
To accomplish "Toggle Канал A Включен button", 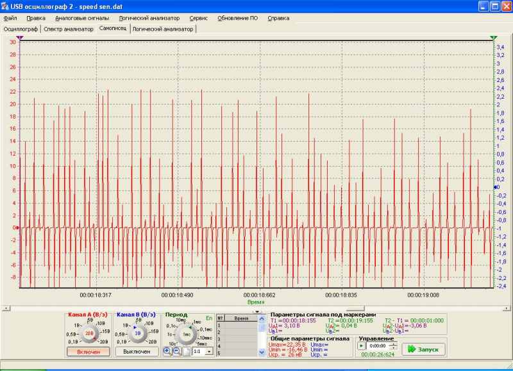I will (x=88, y=352).
